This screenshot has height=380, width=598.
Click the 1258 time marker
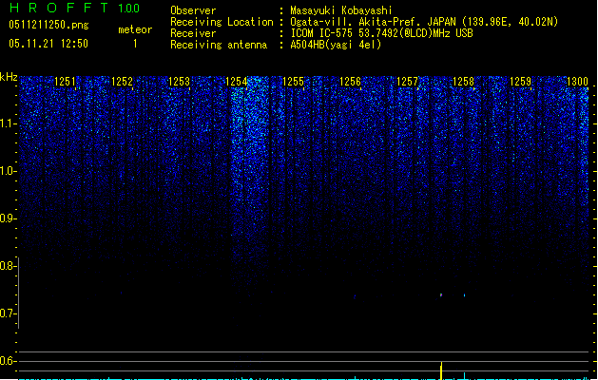click(x=463, y=81)
